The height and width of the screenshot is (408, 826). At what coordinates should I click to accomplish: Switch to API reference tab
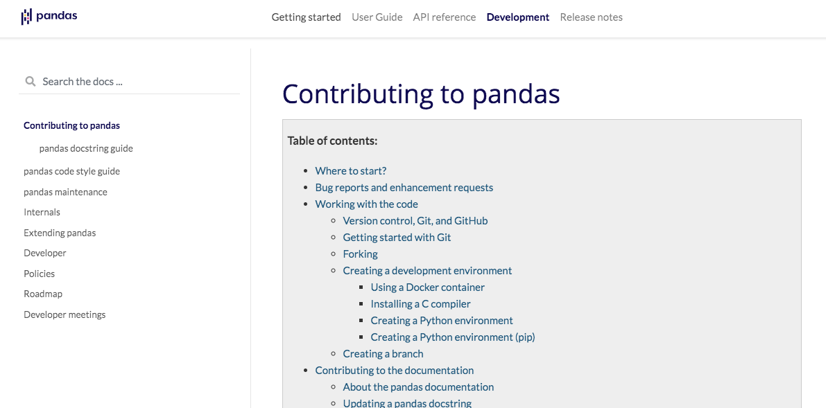(x=445, y=17)
